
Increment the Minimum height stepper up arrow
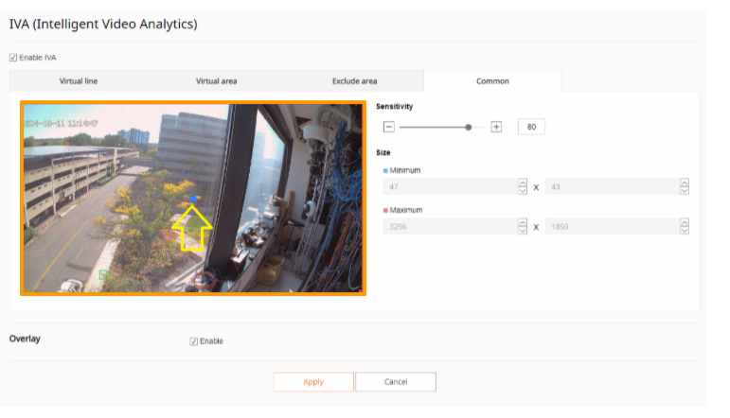[x=685, y=183]
